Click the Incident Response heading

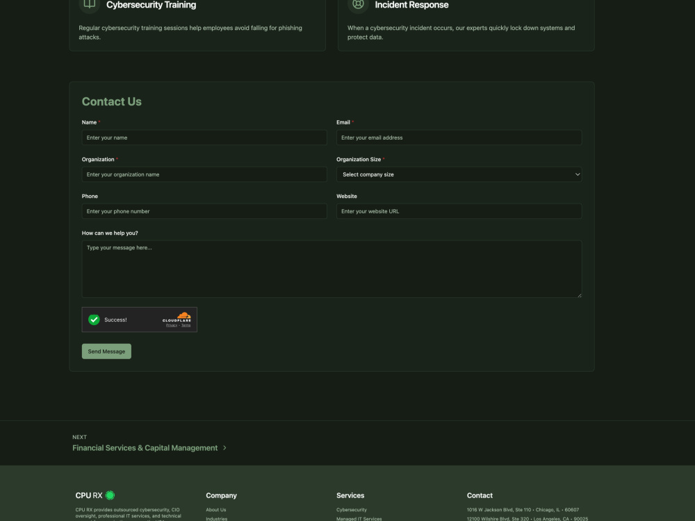pos(411,5)
